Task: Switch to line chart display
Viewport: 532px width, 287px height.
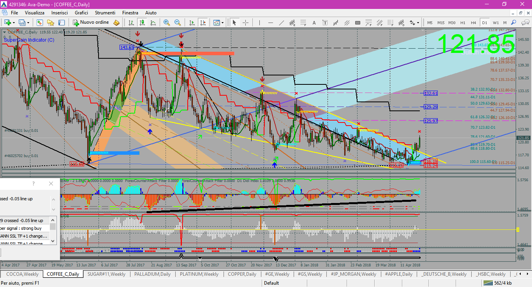Action: (153, 23)
